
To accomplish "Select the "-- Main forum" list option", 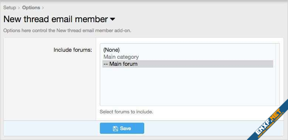I will point(188,64).
